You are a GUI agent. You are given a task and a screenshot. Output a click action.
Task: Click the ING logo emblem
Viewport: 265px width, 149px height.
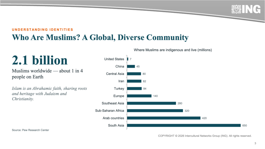236,9
